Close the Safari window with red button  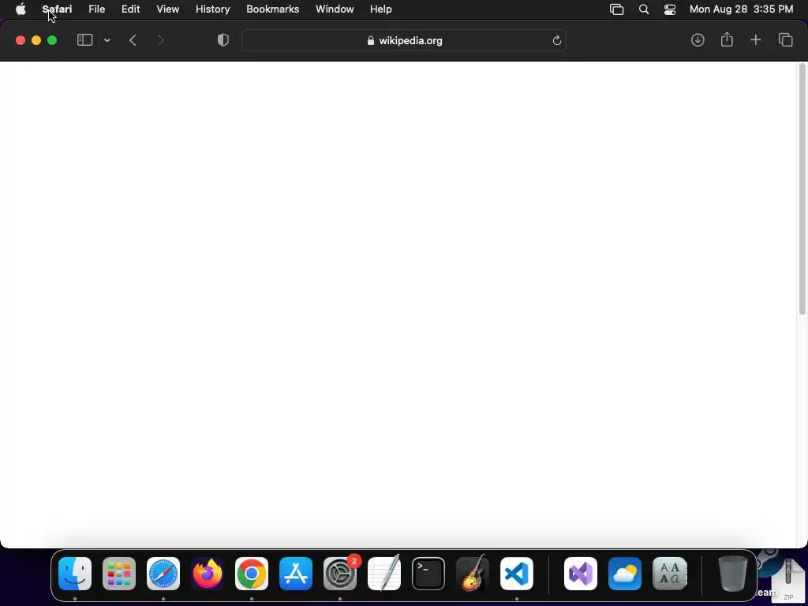click(x=21, y=40)
